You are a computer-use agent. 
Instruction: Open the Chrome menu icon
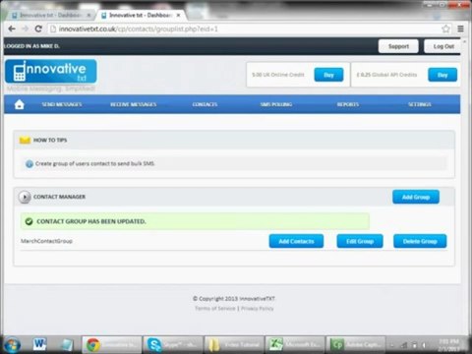[460, 29]
